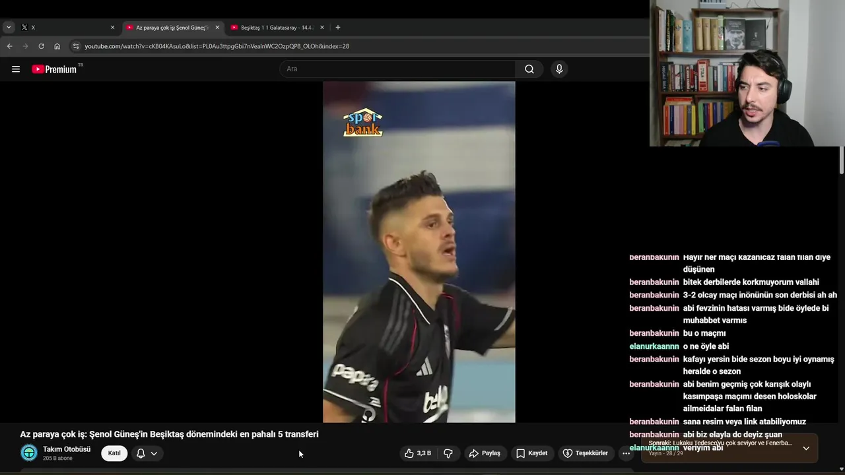The image size is (845, 475).
Task: Open Takım Otobüsü channel name link
Action: point(67,449)
